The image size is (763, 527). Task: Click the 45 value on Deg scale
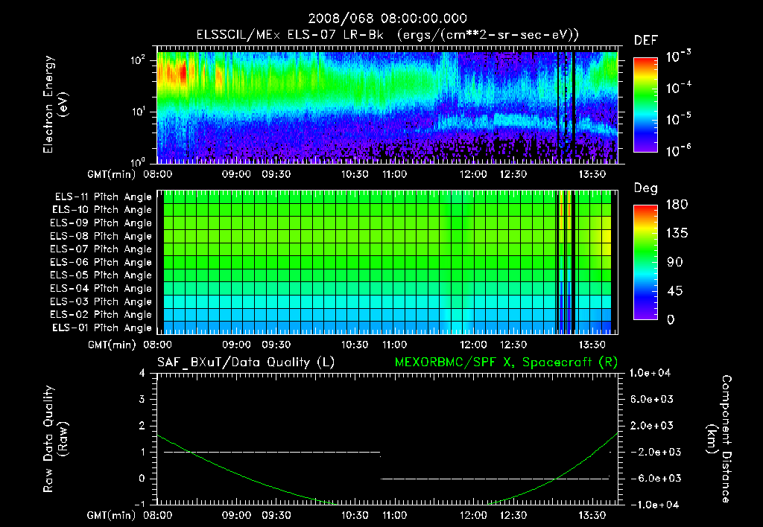point(675,291)
